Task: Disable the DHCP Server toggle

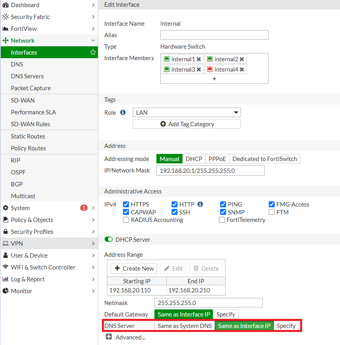Action: [x=108, y=239]
